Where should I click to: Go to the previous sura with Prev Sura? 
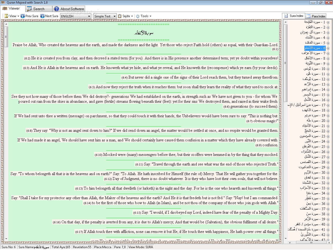(29, 16)
